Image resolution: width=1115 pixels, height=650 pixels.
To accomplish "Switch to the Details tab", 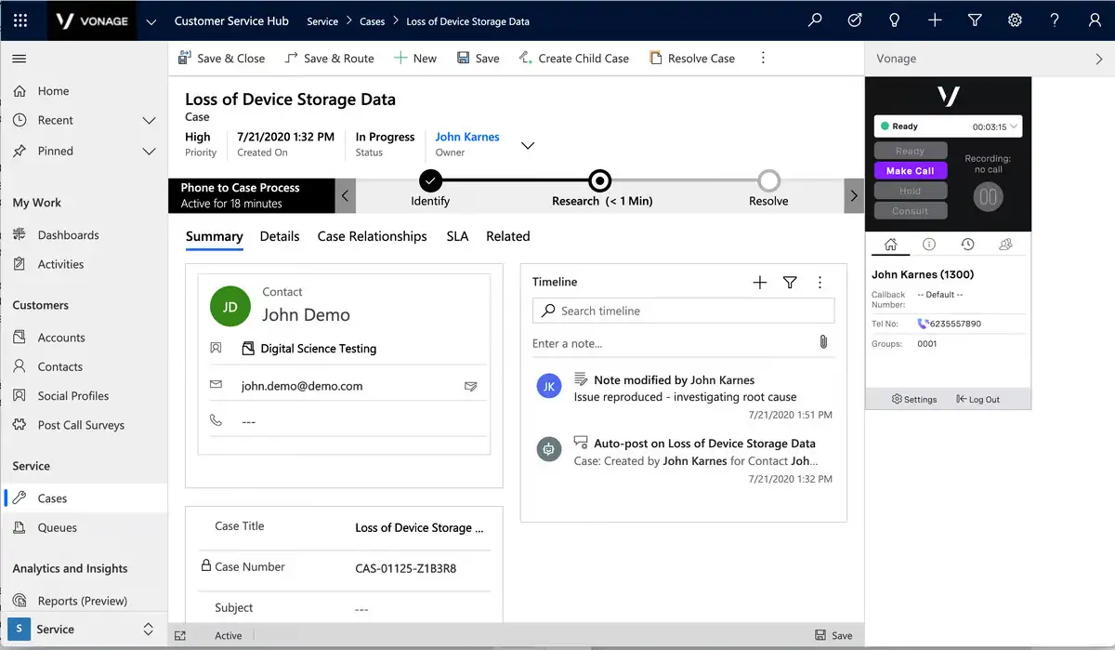I will tap(280, 236).
